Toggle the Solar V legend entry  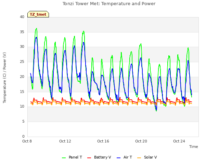[147, 157]
